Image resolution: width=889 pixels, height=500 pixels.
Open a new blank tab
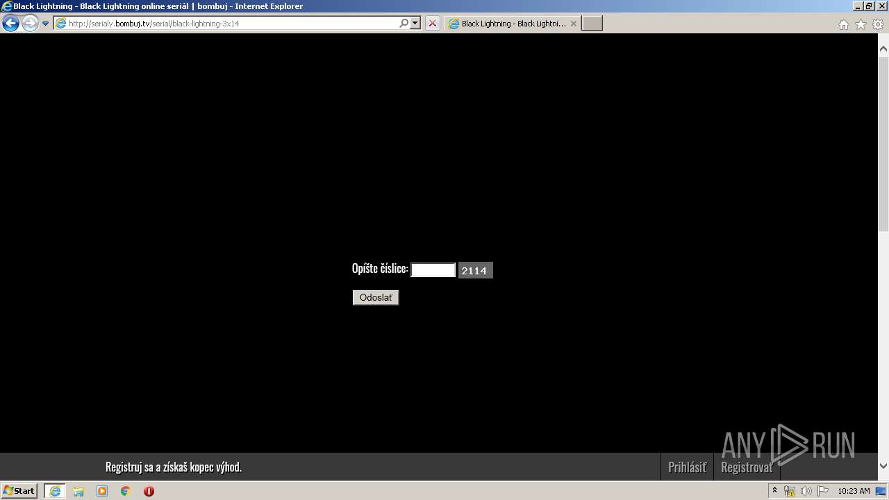592,23
